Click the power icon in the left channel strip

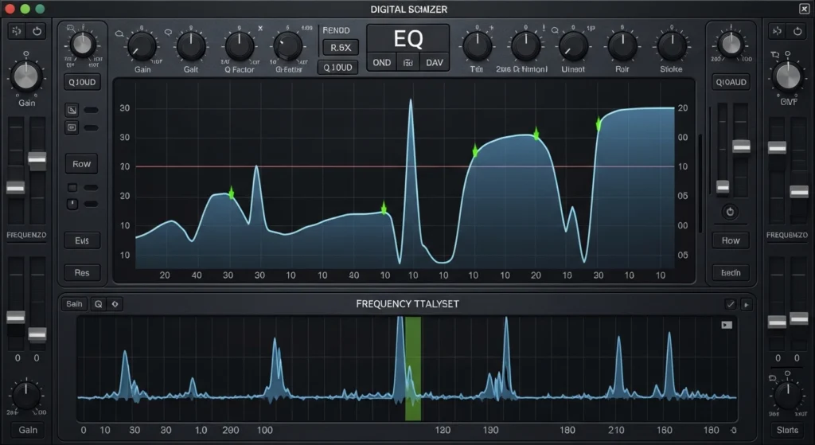pyautogui.click(x=37, y=31)
